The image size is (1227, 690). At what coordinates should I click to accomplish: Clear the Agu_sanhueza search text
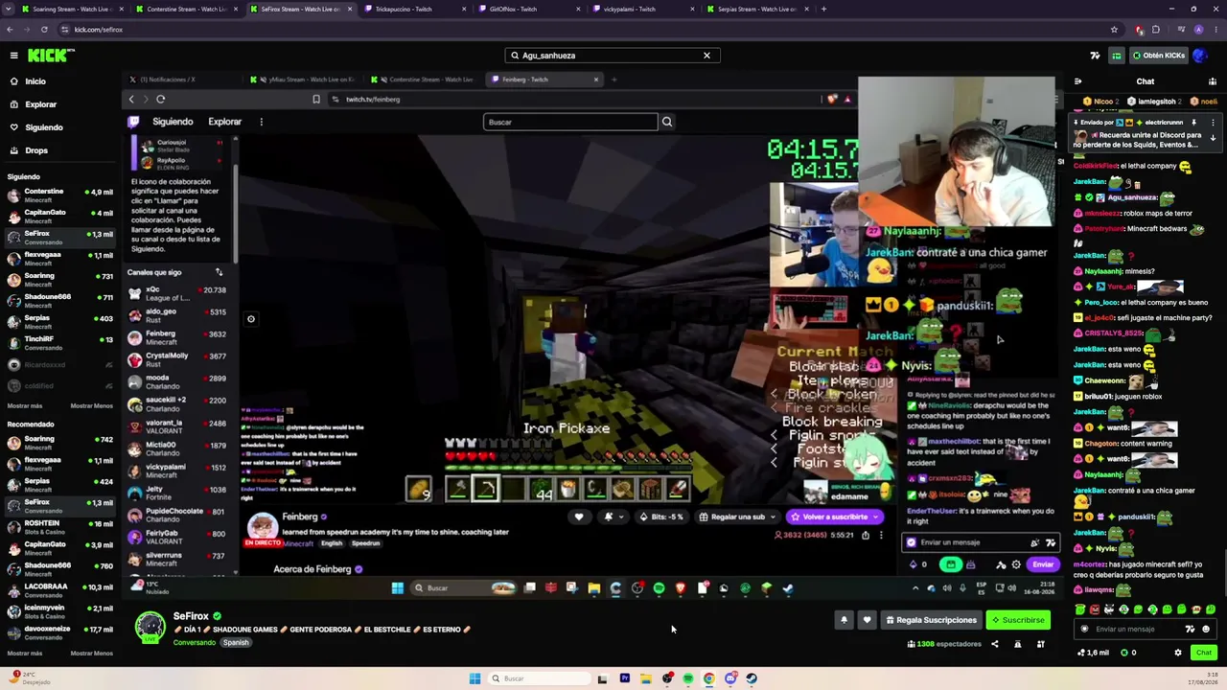pyautogui.click(x=706, y=56)
